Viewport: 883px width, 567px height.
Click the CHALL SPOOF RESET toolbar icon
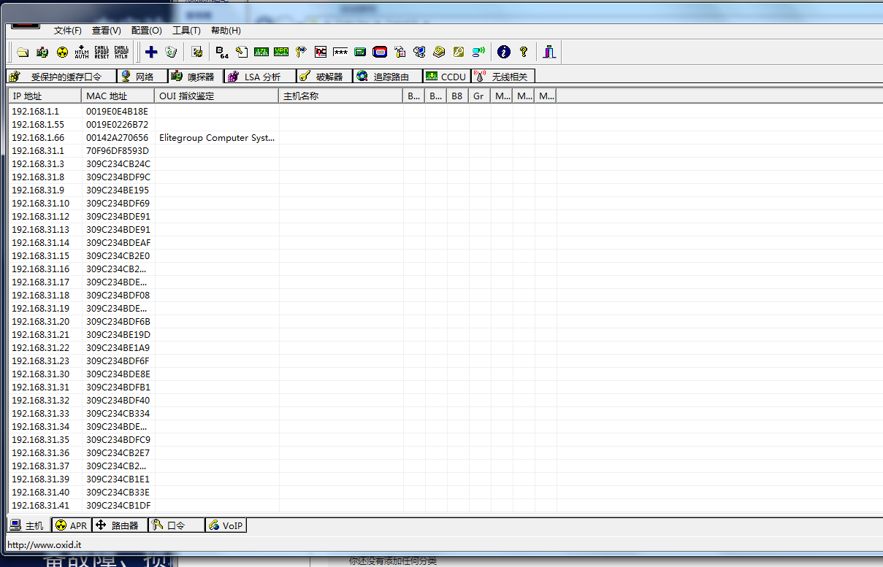point(102,52)
